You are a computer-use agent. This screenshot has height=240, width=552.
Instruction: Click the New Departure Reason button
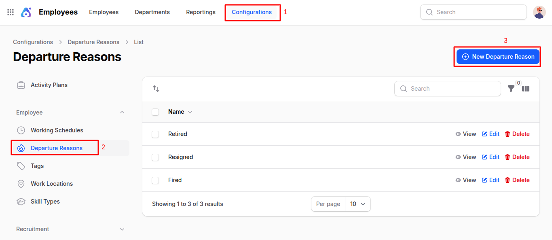tap(498, 57)
